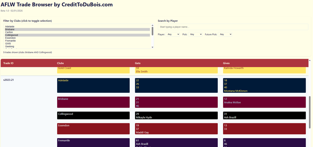The image size is (313, 147).
Task: Click Kalinda Howarth in Gold Coast gives
Action: coord(234,68)
